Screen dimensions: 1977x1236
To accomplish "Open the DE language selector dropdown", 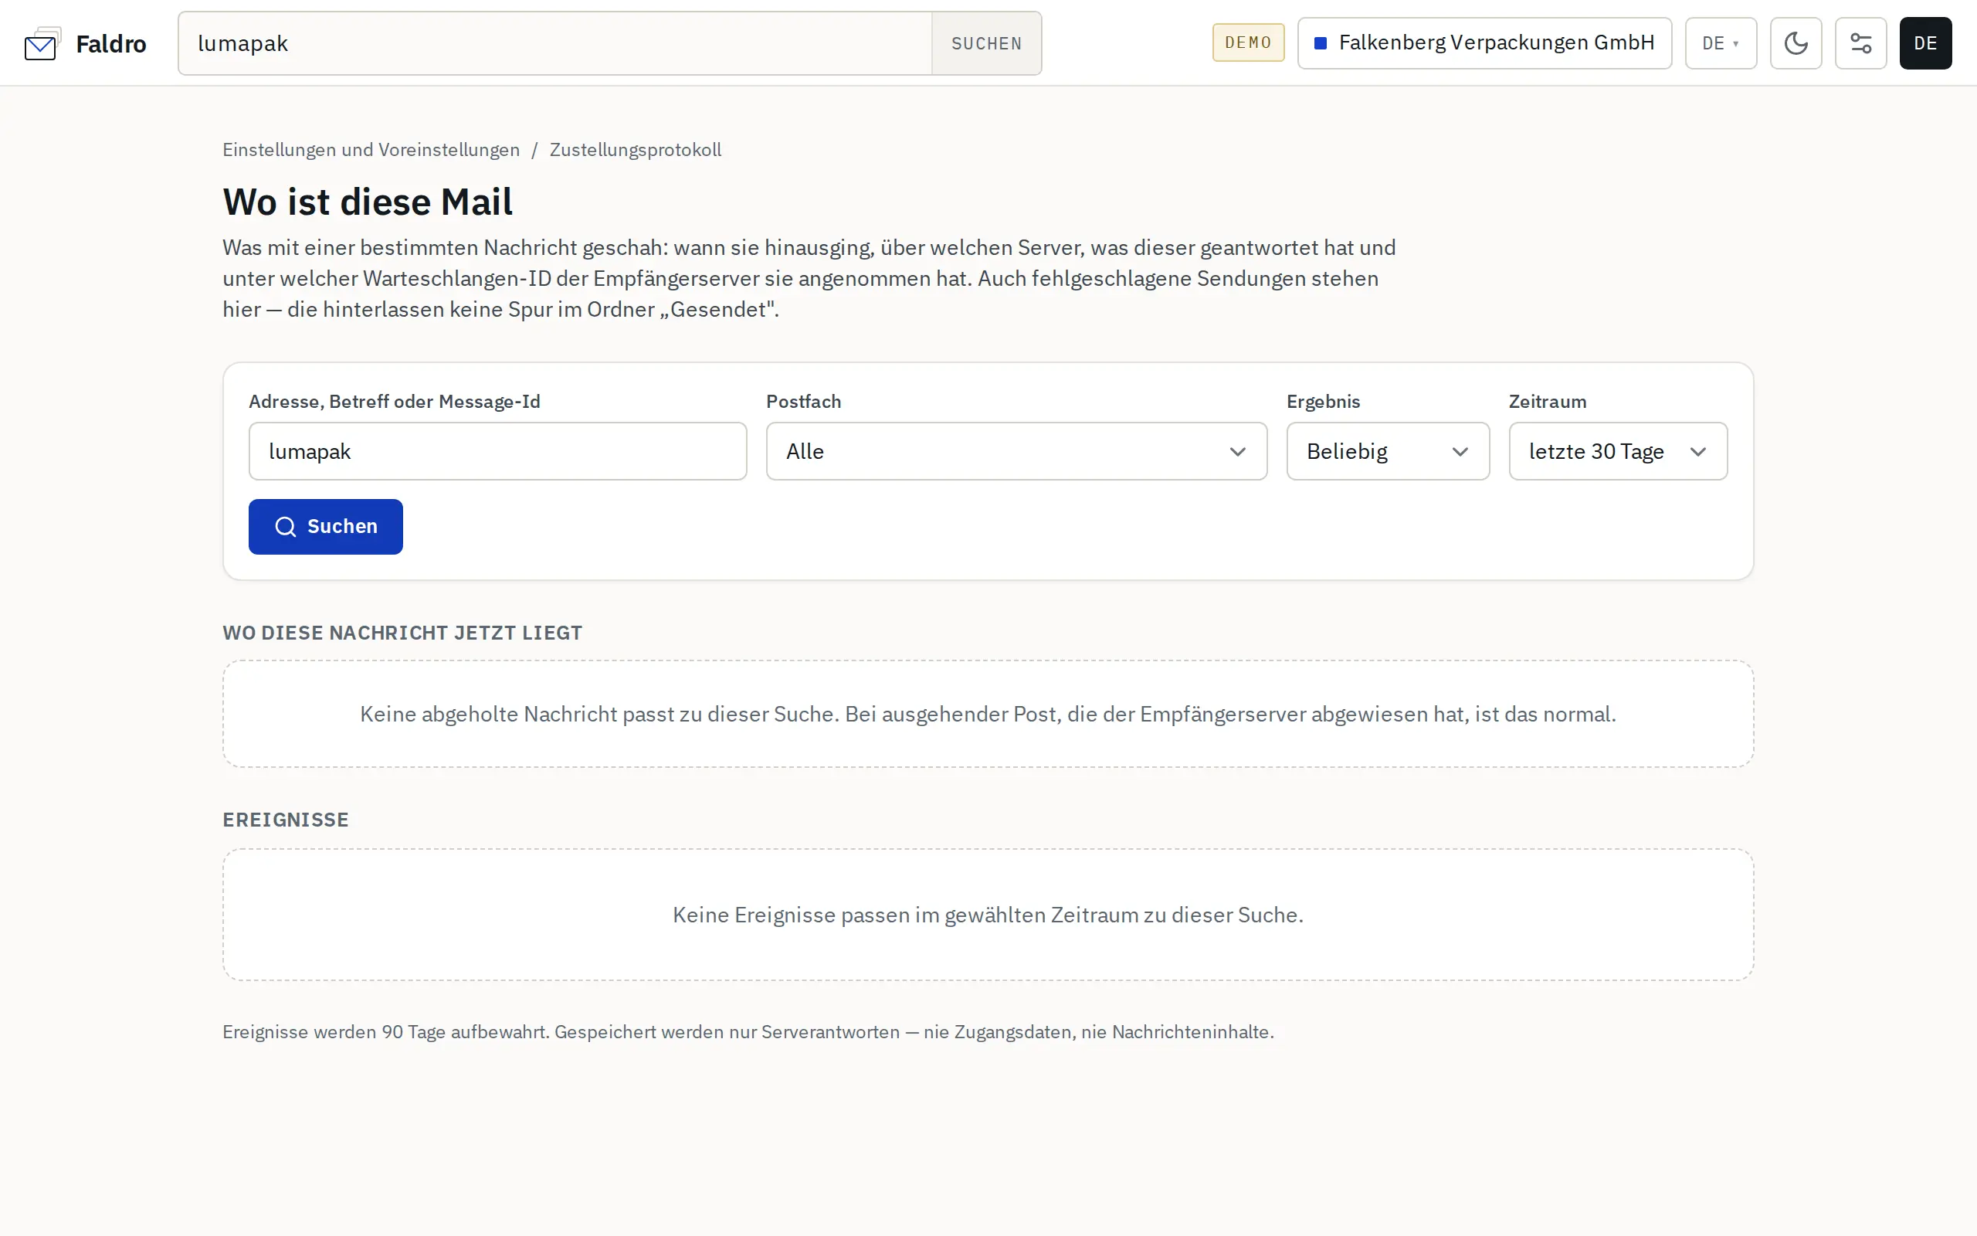I will 1721,43.
